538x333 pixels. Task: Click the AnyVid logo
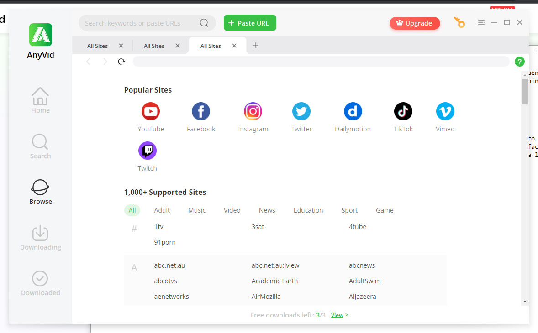coord(41,35)
